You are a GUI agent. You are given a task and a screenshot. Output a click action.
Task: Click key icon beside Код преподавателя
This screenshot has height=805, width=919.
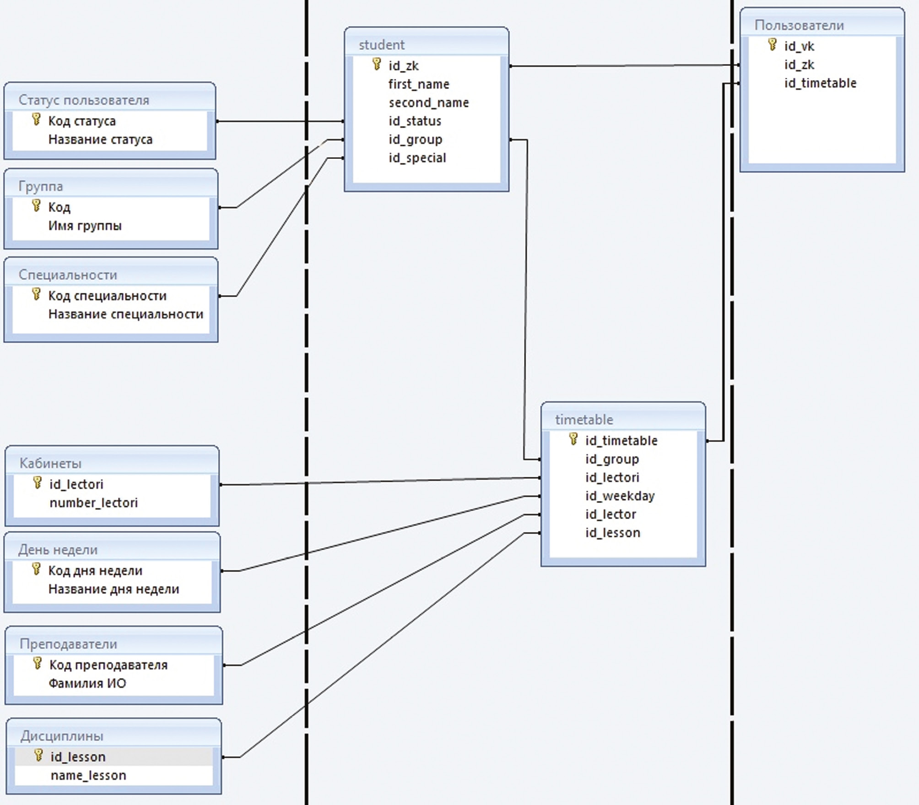click(x=38, y=663)
